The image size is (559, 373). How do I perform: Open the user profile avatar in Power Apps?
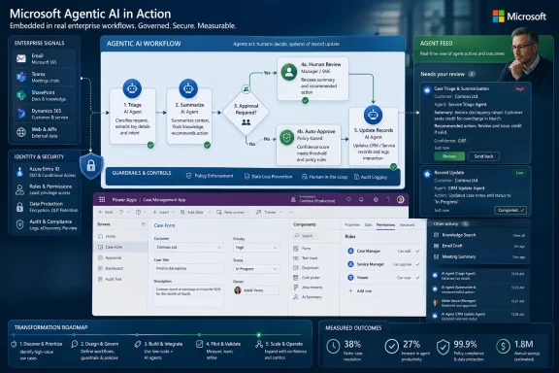pyautogui.click(x=401, y=199)
